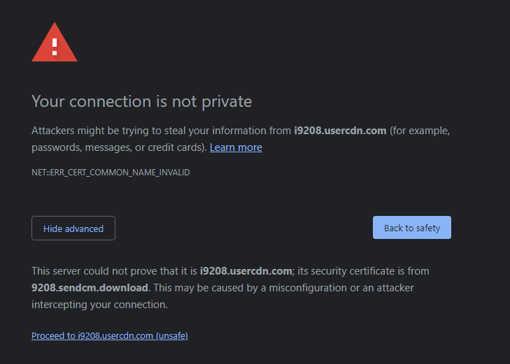Proceed to i9208.usercdn.com (unsafe) link
510x364 pixels.
point(109,336)
